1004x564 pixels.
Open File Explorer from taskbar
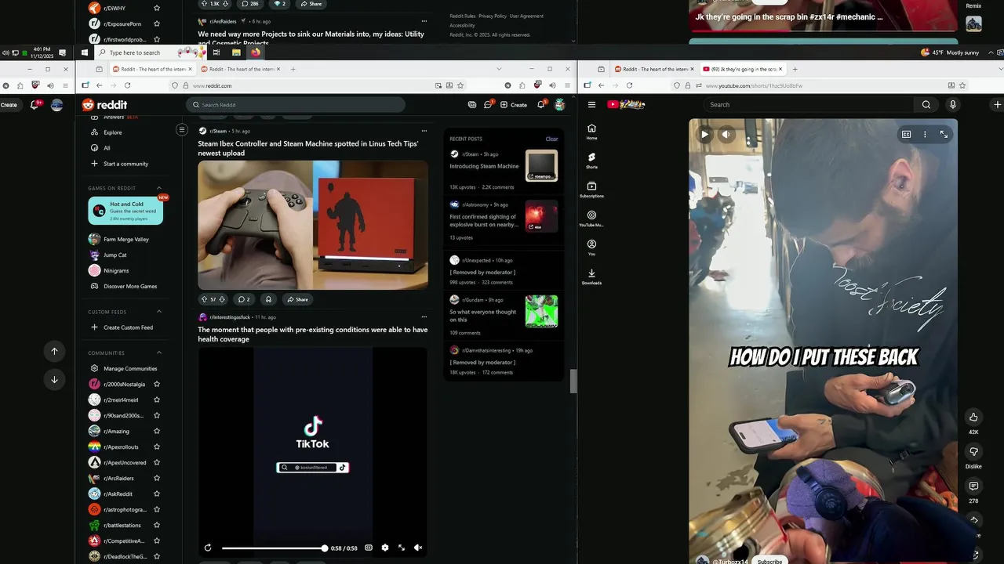(236, 52)
